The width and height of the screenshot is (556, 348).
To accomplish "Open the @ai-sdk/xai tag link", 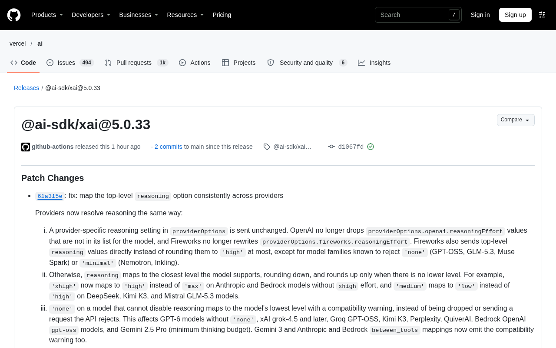I will (x=292, y=147).
